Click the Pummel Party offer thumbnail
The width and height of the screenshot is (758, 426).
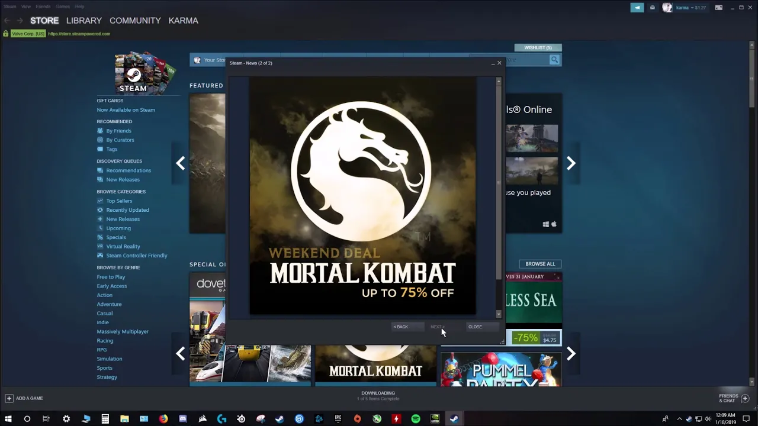(x=501, y=368)
